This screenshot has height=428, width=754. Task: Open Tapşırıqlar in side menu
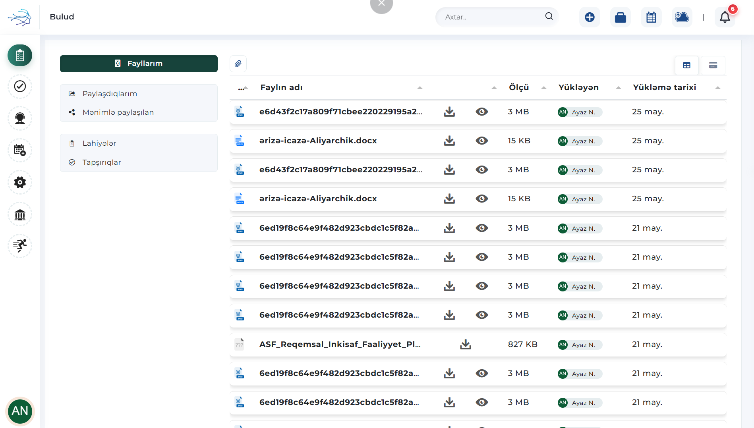click(139, 162)
